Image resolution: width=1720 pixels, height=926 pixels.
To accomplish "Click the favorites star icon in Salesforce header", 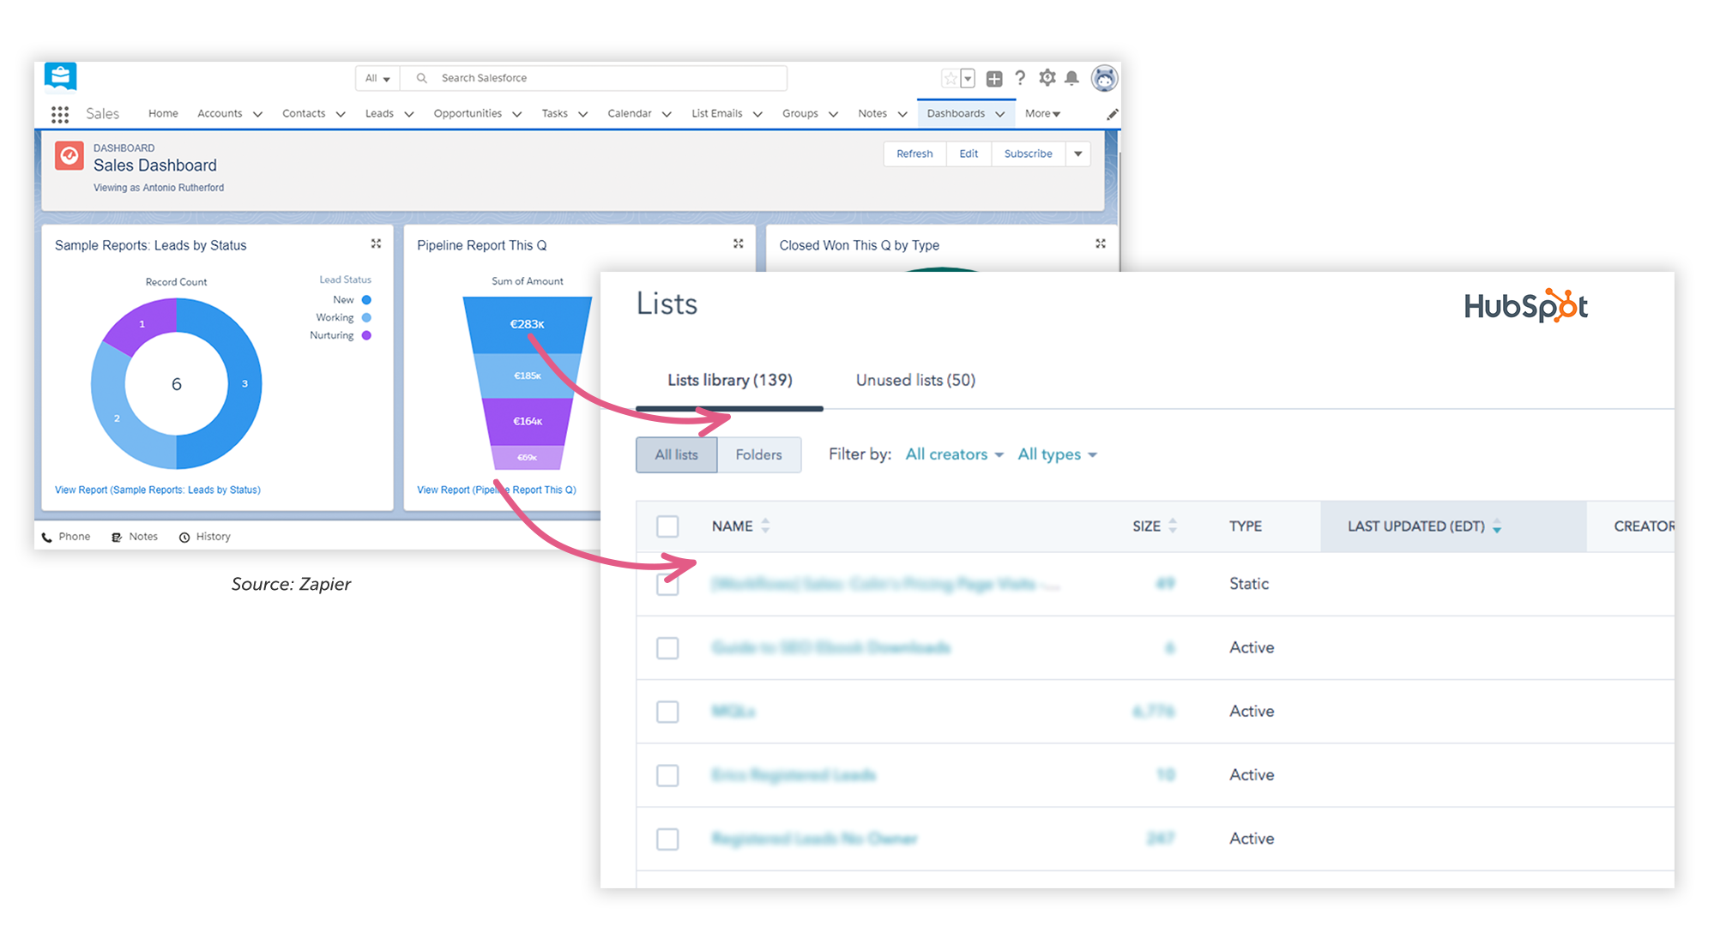I will click(x=951, y=79).
